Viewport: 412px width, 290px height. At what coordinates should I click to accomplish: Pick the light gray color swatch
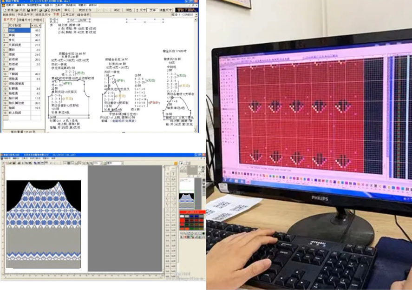[x=187, y=216]
